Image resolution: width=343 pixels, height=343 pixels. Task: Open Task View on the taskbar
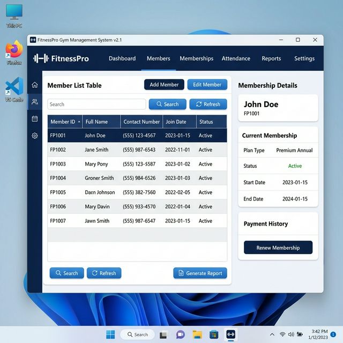[163, 334]
